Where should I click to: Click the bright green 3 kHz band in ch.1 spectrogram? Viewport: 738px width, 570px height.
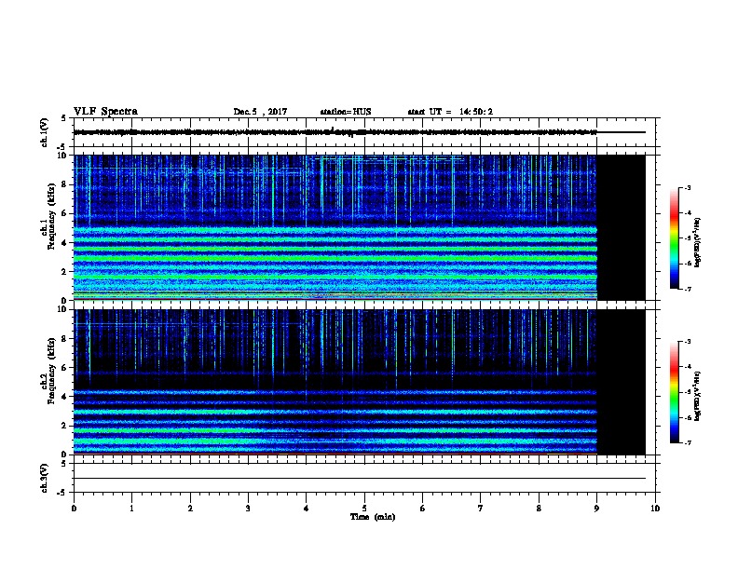coord(335,258)
